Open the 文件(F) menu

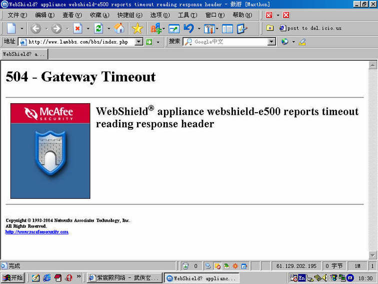[17, 15]
